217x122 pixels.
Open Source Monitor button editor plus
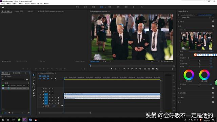click(84, 69)
